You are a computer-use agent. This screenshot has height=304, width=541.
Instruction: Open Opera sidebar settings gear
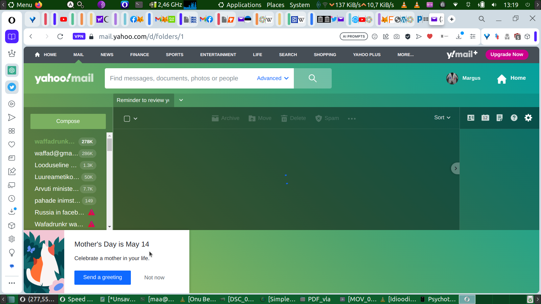click(x=12, y=239)
